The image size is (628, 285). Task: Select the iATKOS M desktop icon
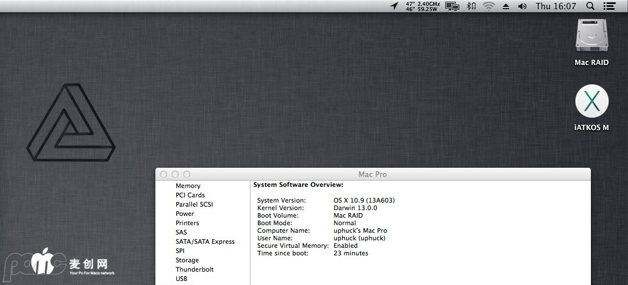pos(591,102)
